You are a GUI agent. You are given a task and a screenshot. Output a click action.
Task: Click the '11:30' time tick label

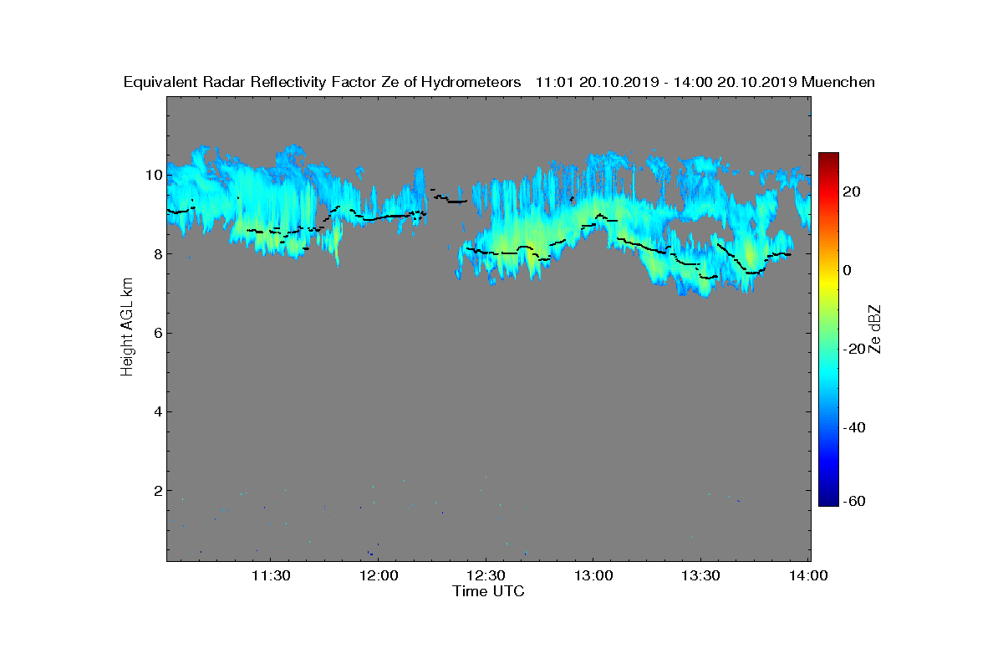click(271, 575)
